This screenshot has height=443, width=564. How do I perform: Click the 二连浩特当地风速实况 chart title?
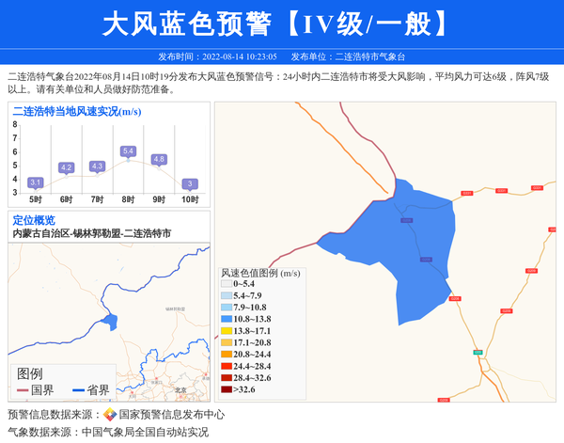77,111
